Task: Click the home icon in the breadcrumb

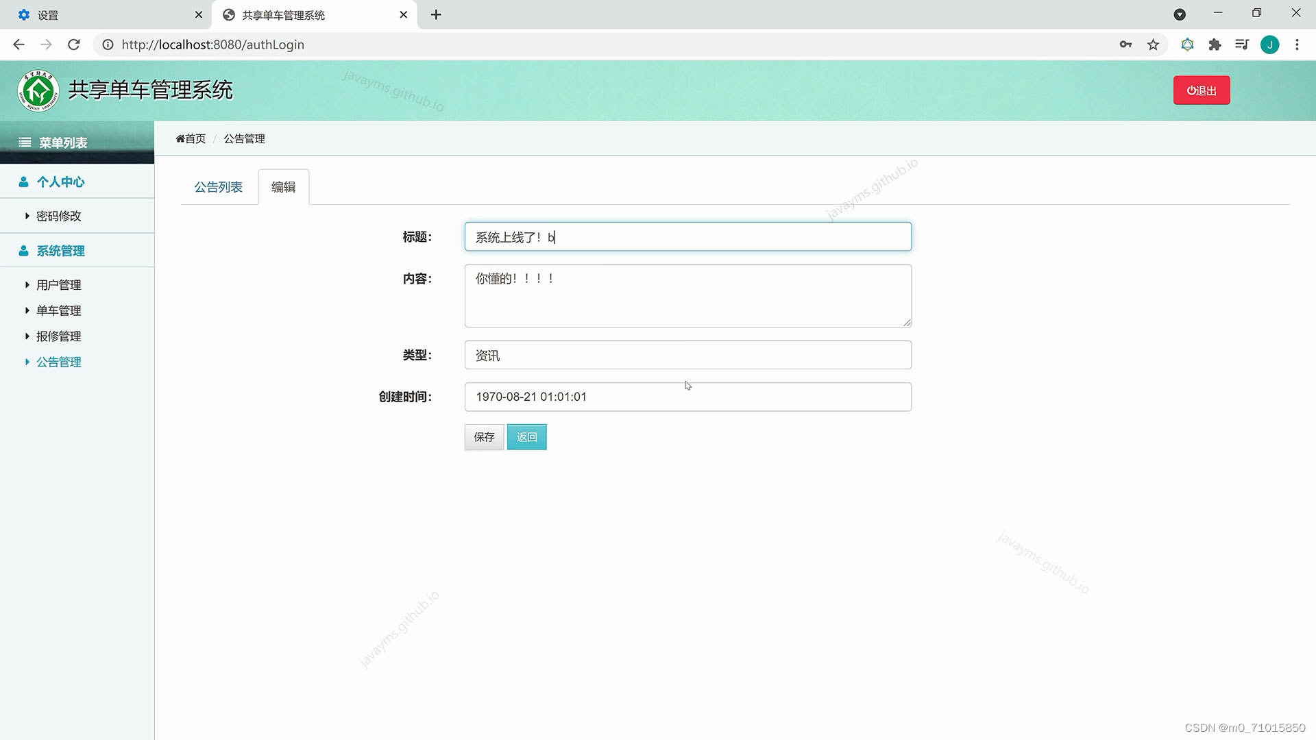Action: pyautogui.click(x=180, y=138)
